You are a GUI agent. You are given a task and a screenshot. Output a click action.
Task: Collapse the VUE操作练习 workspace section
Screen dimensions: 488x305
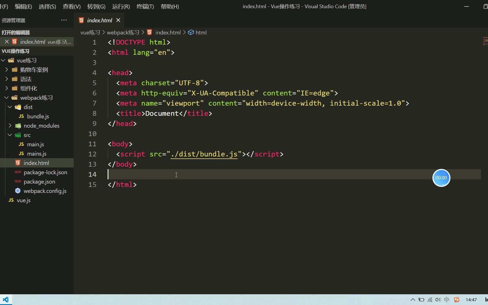point(16,51)
